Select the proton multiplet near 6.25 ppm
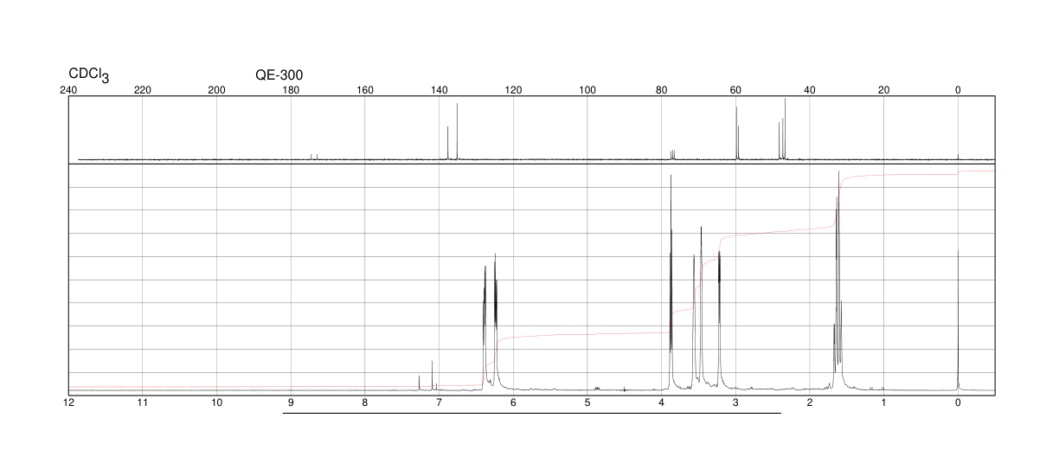 coord(495,320)
